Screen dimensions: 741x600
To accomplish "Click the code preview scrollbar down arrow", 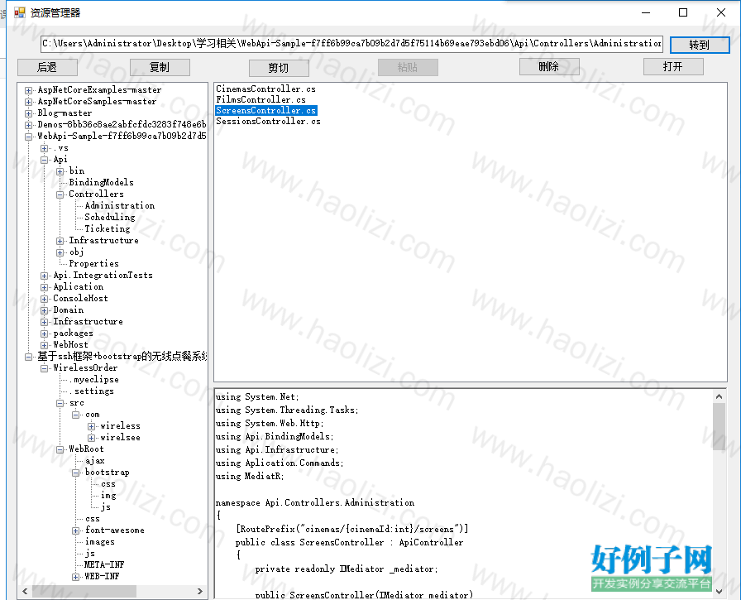I will 719,592.
